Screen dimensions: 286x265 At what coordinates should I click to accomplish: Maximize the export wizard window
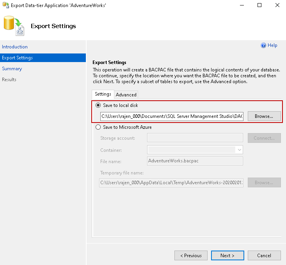point(260,5)
